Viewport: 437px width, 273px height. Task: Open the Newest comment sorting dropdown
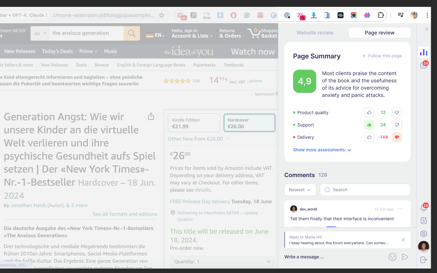(x=300, y=189)
